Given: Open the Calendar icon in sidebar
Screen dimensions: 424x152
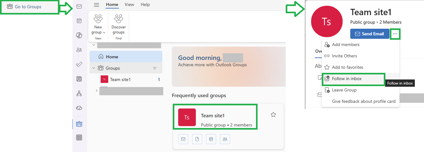Looking at the screenshot, I should coord(79,21).
